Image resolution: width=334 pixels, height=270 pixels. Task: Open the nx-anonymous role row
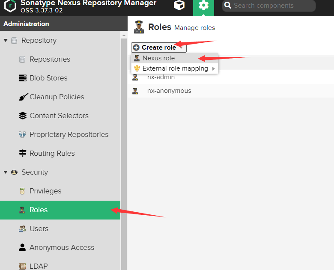[230, 91]
